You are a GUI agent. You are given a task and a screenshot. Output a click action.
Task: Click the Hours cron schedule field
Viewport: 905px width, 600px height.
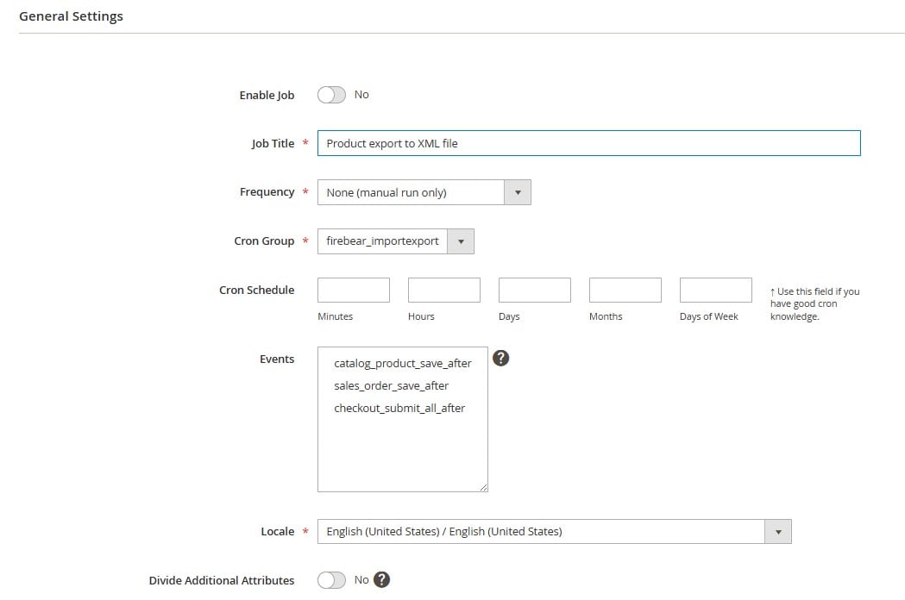point(443,290)
